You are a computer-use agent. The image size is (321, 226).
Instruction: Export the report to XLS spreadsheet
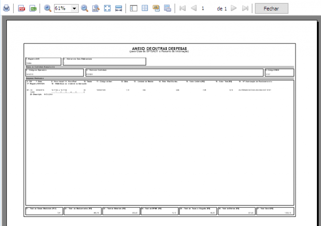33,8
